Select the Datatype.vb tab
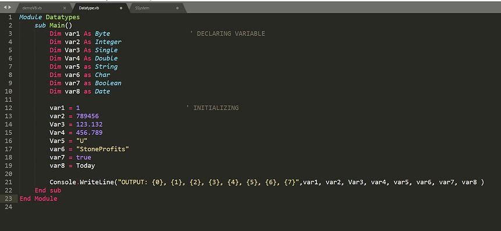The width and height of the screenshot is (501, 231). [x=89, y=8]
